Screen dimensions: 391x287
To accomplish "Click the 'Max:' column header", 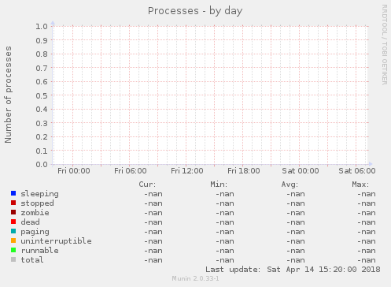I will [x=360, y=184].
